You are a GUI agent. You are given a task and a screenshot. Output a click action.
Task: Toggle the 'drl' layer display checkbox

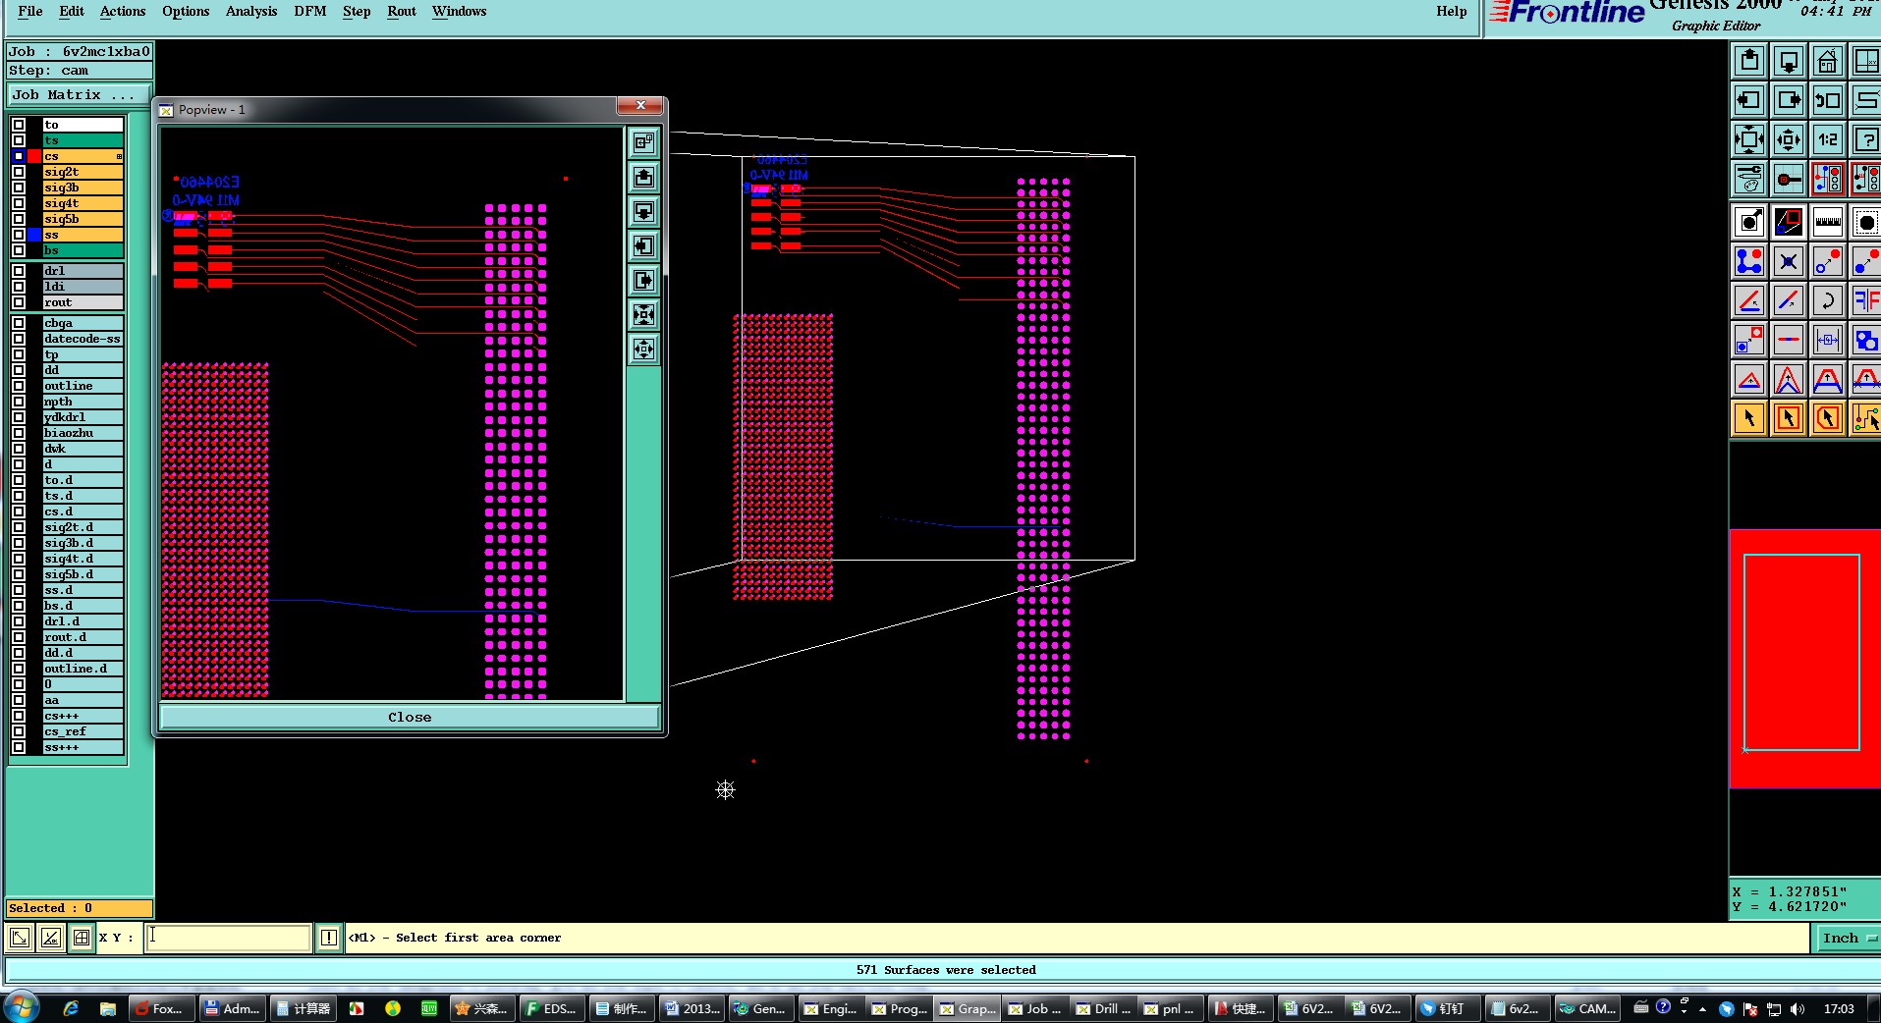19,271
